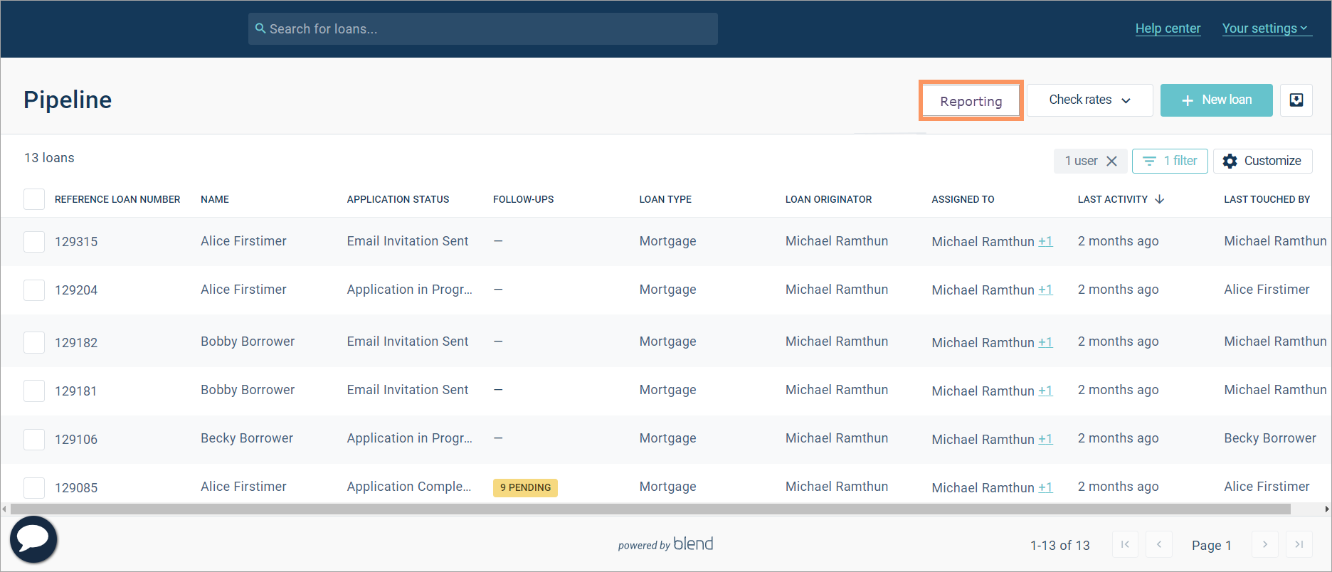Viewport: 1332px width, 572px height.
Task: Click the scrollbar left arrow
Action: [4, 509]
